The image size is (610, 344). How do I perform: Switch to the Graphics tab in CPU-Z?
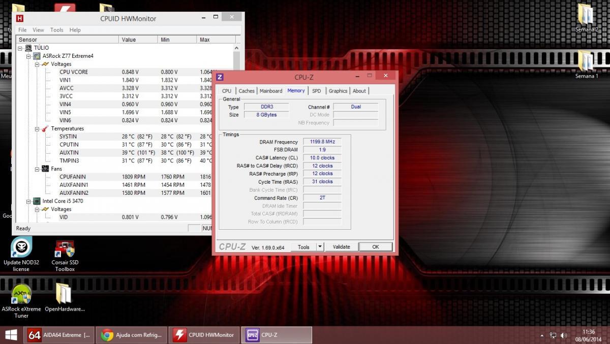pyautogui.click(x=338, y=91)
